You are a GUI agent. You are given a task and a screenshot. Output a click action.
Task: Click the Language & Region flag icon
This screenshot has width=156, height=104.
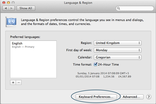coord(11,22)
